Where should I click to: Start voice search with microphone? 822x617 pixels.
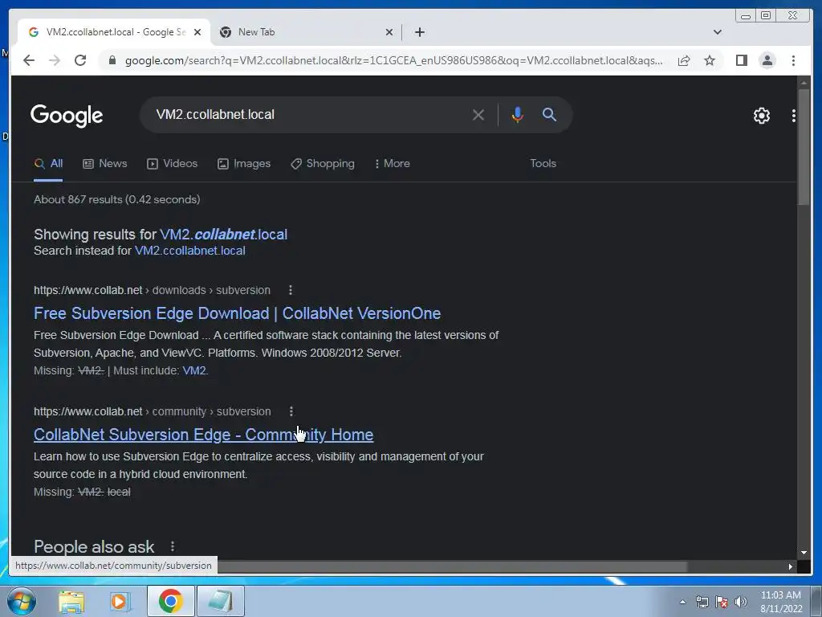point(517,114)
